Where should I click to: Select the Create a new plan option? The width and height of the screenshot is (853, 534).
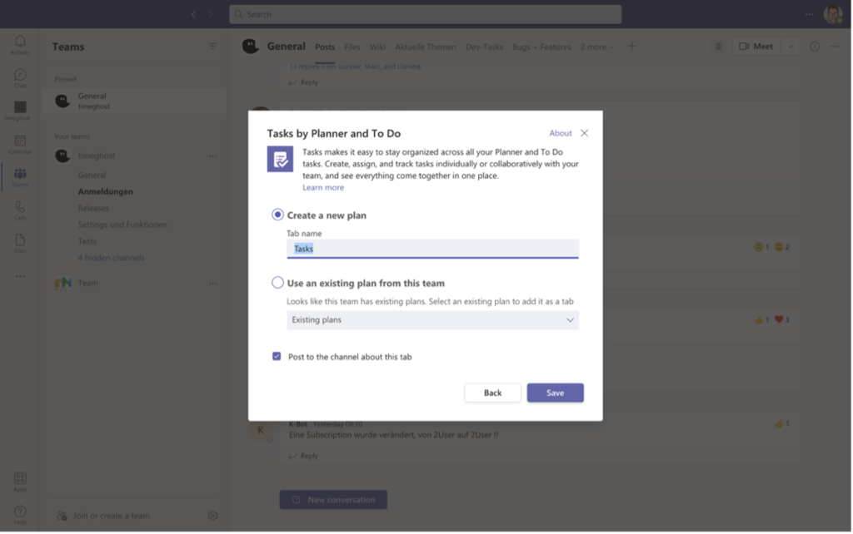278,215
